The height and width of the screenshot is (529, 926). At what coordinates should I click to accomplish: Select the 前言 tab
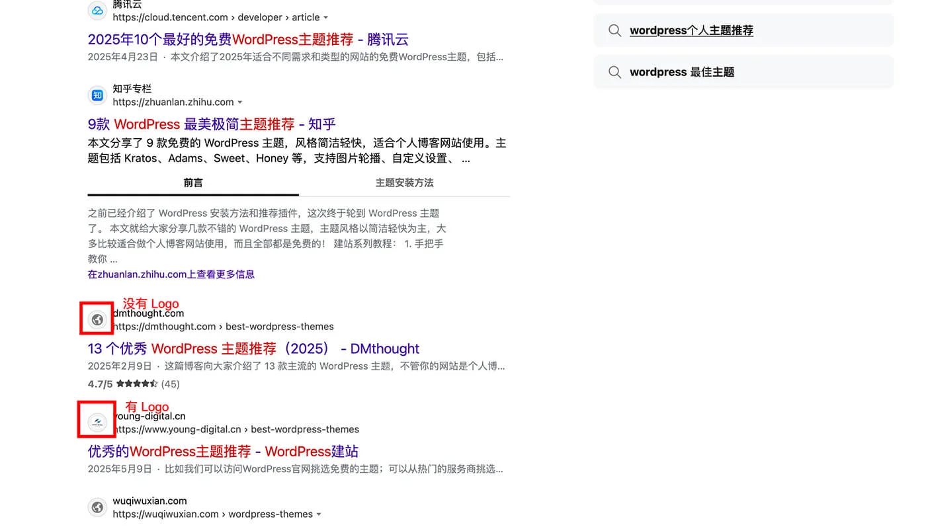point(192,183)
